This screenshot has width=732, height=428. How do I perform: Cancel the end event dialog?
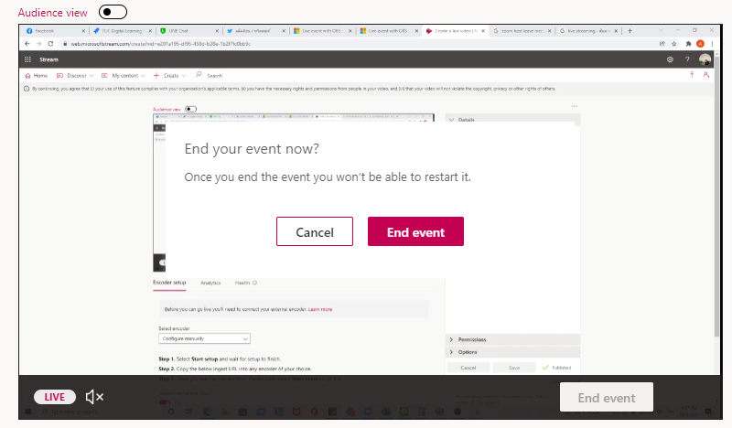point(315,231)
